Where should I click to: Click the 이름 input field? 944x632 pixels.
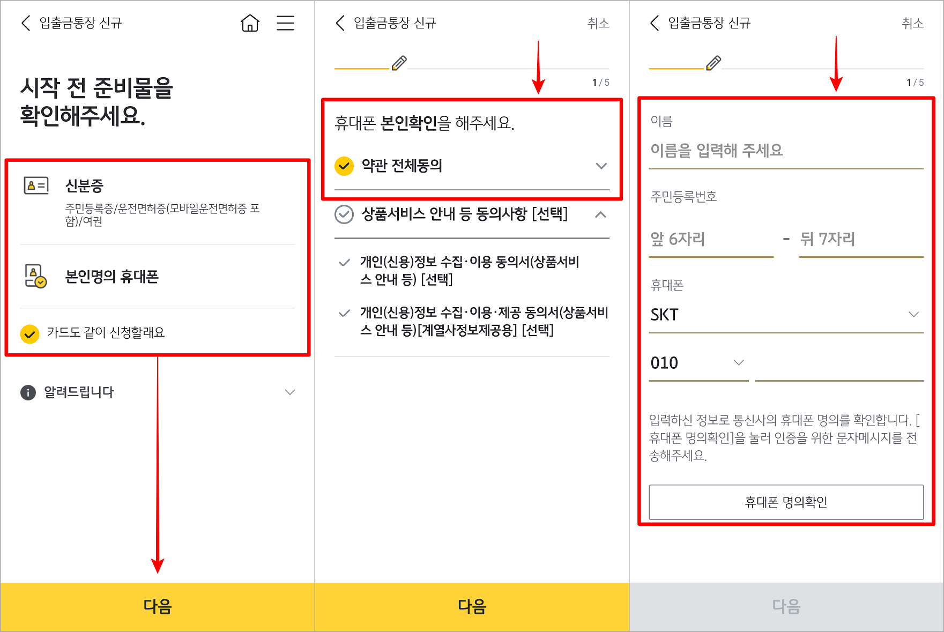(x=750, y=151)
